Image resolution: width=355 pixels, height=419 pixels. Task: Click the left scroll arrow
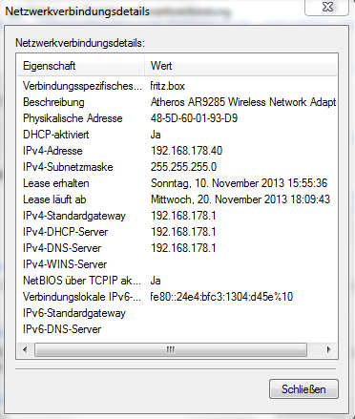point(25,350)
